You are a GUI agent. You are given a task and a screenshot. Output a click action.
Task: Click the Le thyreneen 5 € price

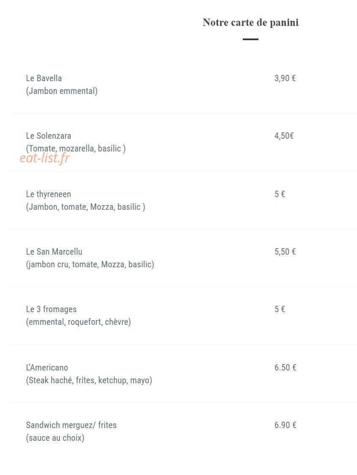tap(280, 194)
